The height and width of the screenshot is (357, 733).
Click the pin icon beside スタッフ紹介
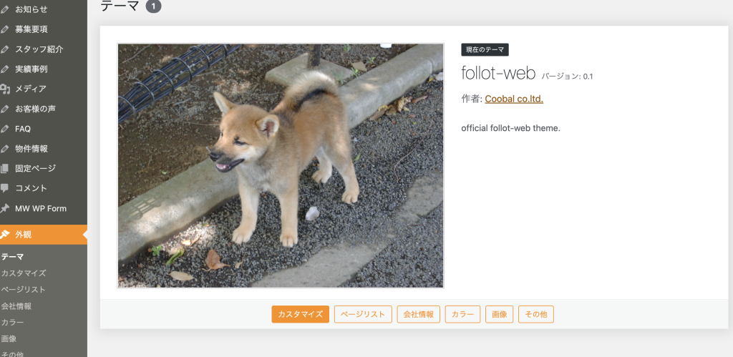[5, 49]
